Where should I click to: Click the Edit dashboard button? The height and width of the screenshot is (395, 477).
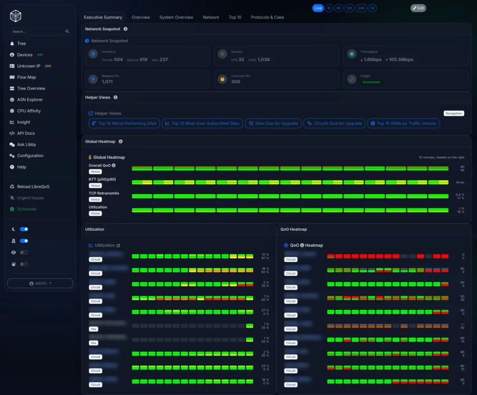coord(418,8)
